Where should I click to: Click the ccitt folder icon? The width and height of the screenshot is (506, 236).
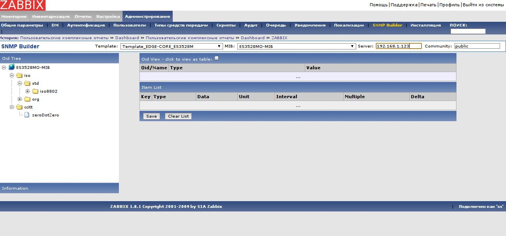click(x=19, y=107)
